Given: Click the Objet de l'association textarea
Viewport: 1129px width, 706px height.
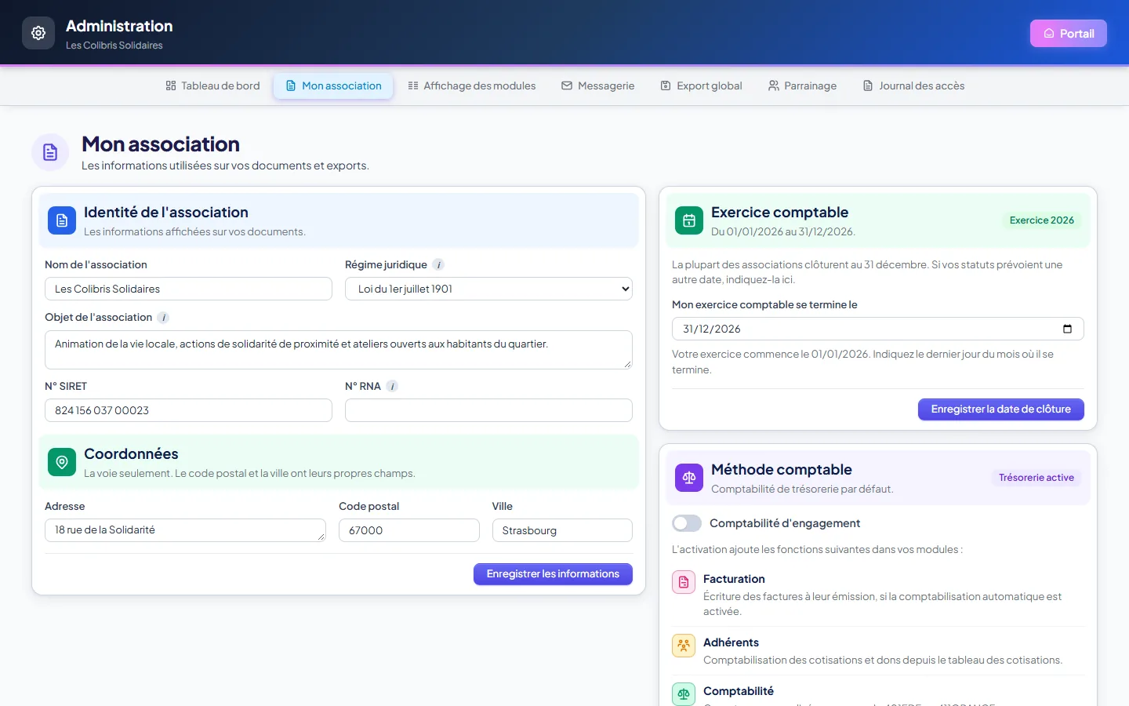Looking at the screenshot, I should (x=339, y=350).
